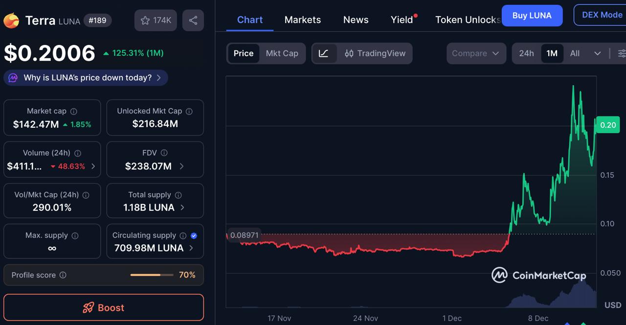Select the line chart style icon
626x325 pixels.
click(x=324, y=53)
